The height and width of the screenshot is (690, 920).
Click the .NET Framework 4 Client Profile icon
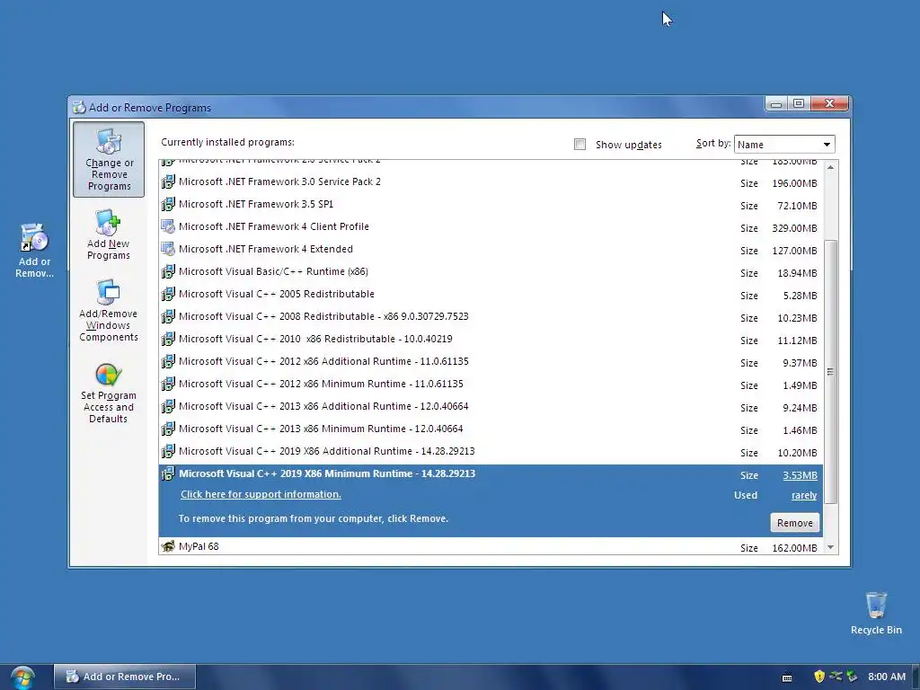click(x=168, y=226)
